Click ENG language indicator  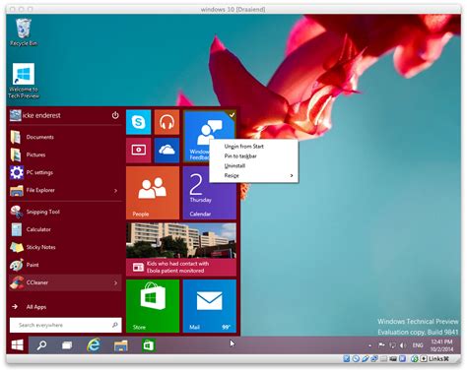pyautogui.click(x=418, y=345)
